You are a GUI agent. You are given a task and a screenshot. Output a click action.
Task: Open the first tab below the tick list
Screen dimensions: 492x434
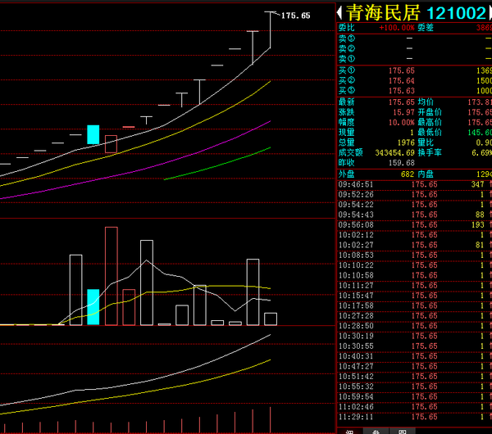[x=349, y=430]
